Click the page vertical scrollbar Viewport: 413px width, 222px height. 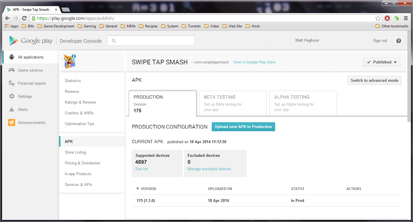[x=410, y=76]
